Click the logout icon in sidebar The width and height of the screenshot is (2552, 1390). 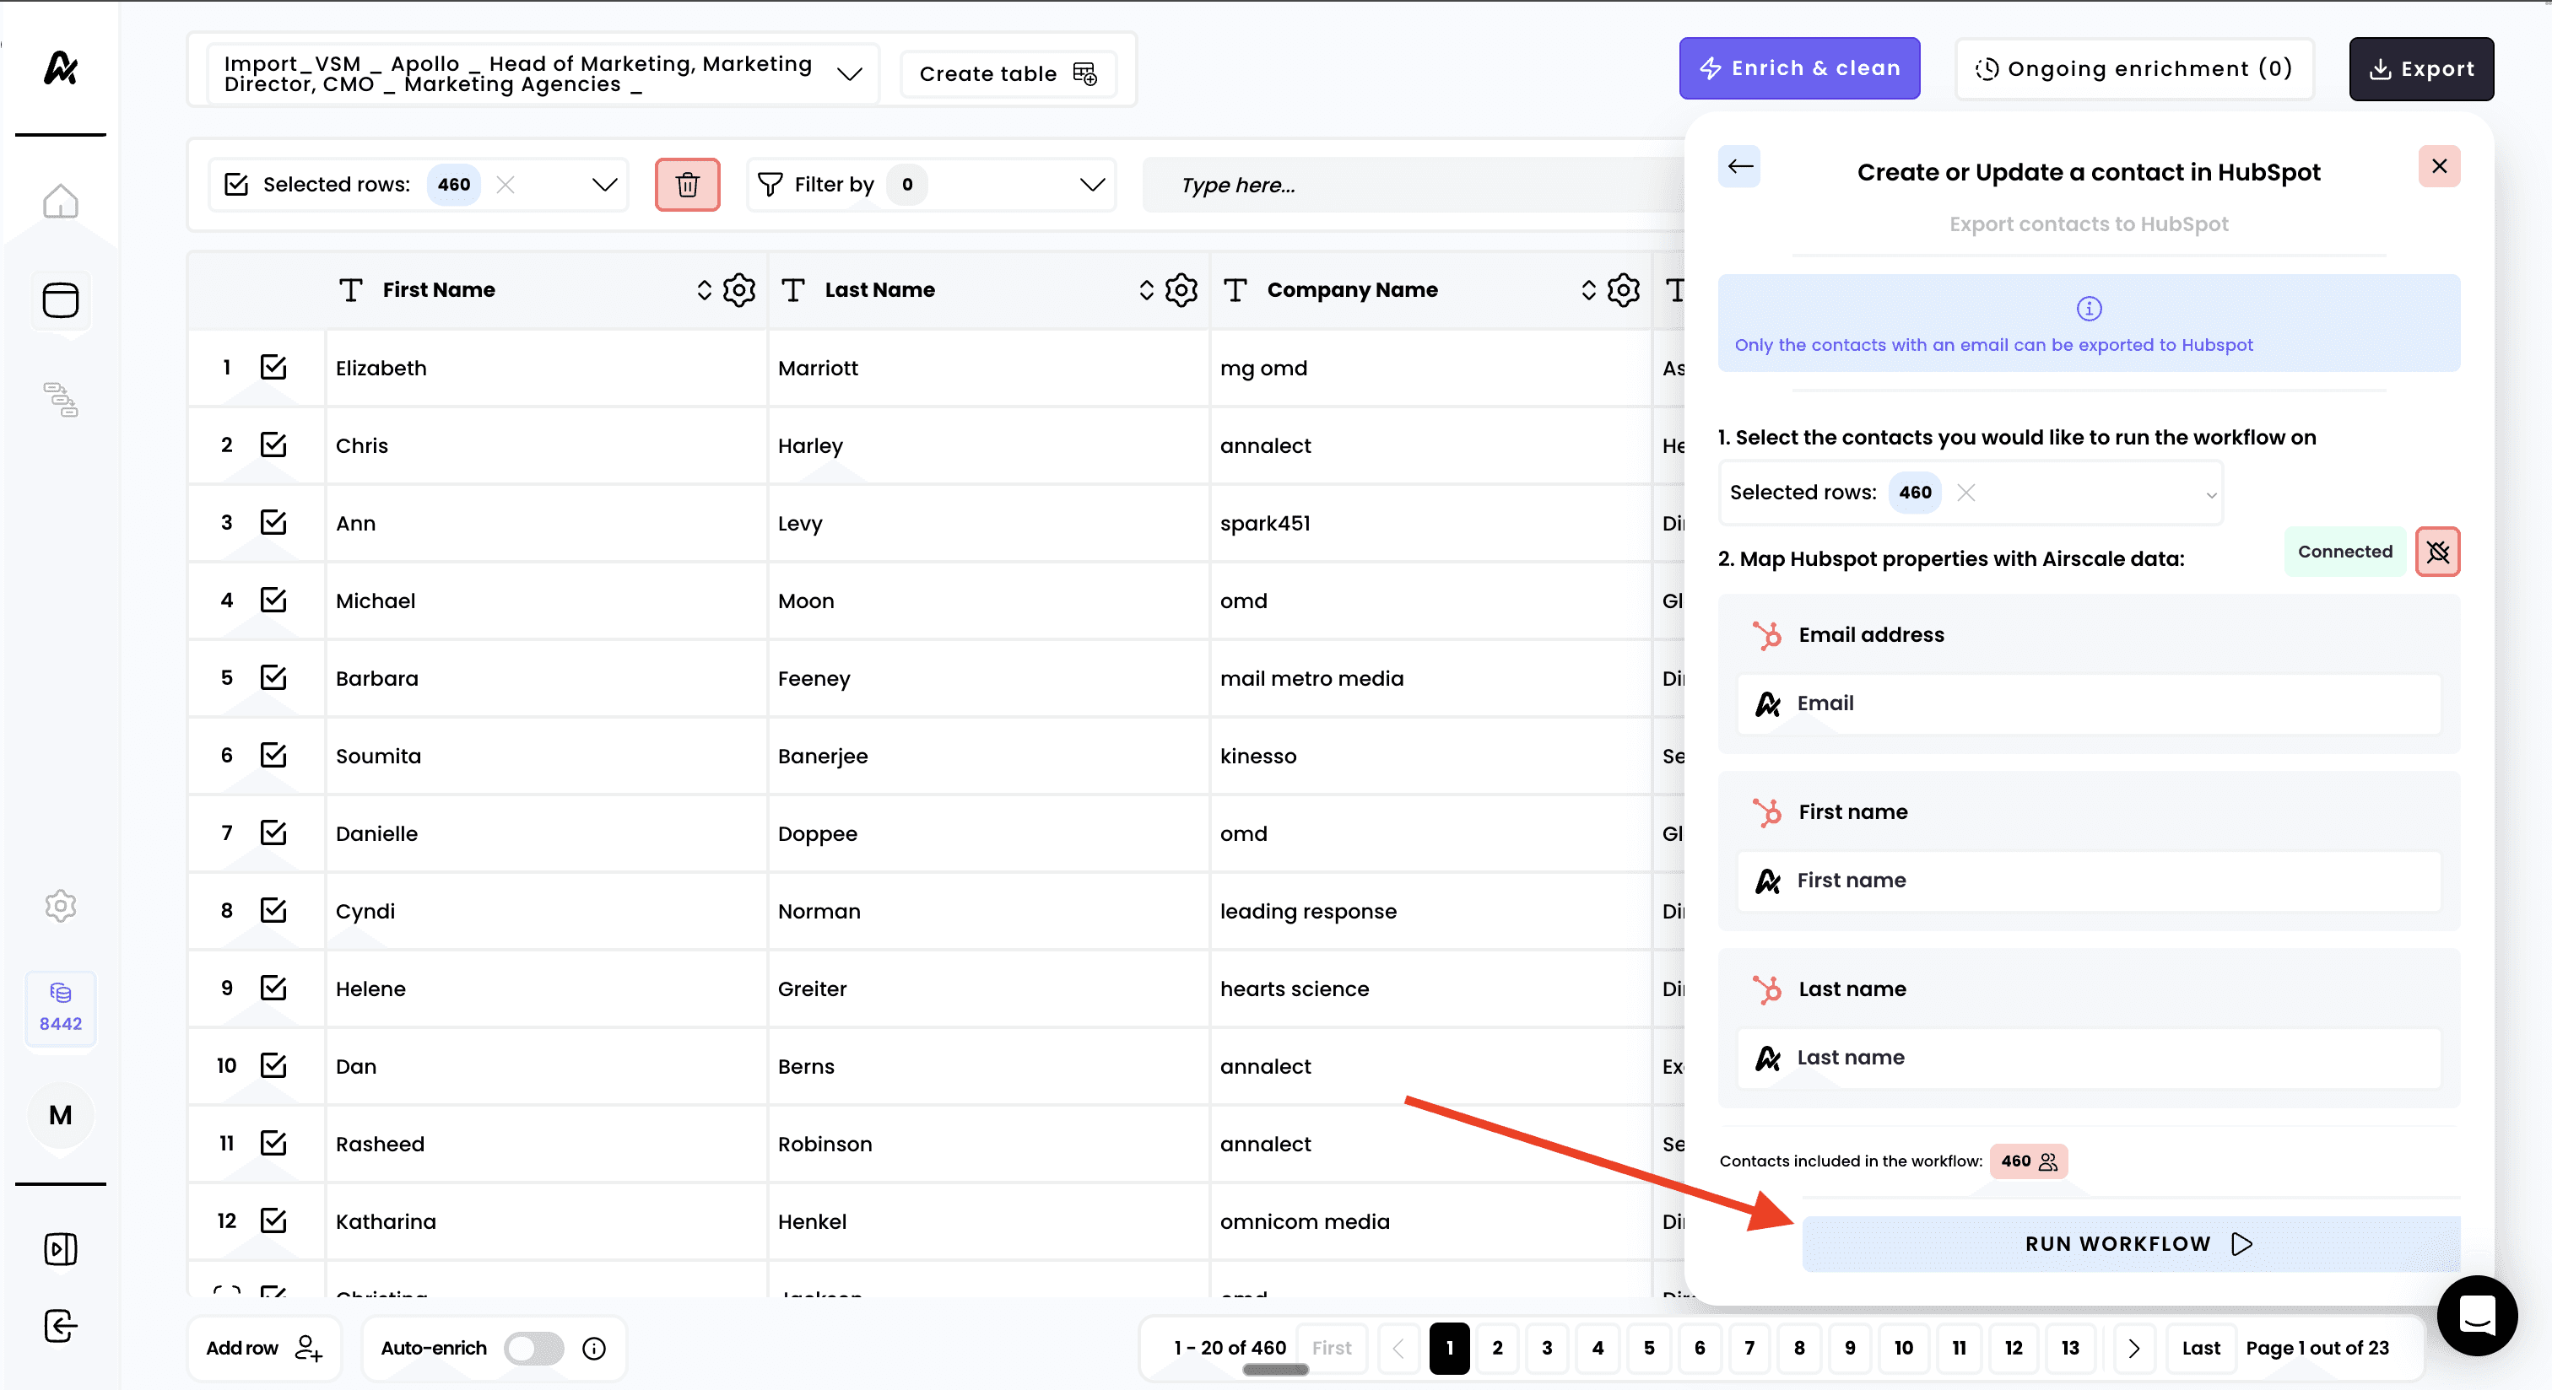[61, 1326]
